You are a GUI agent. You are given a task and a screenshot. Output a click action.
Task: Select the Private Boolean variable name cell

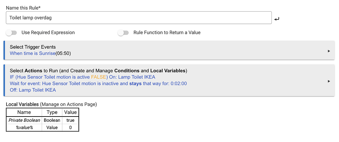24,120
